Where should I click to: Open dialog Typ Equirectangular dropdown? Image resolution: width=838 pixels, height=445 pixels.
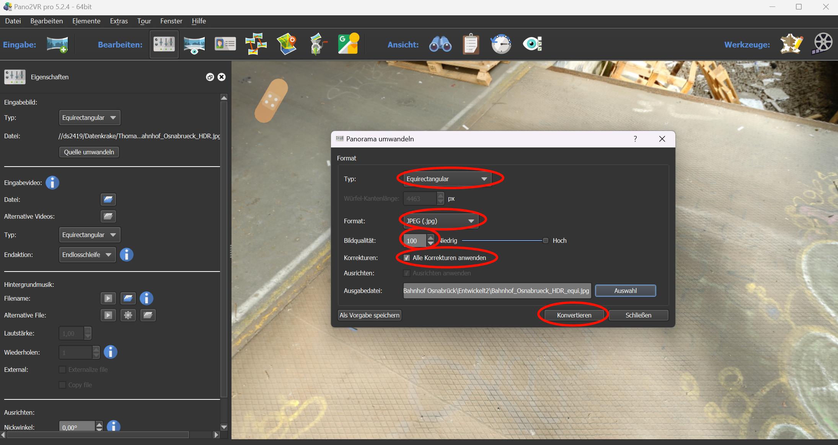tap(447, 179)
